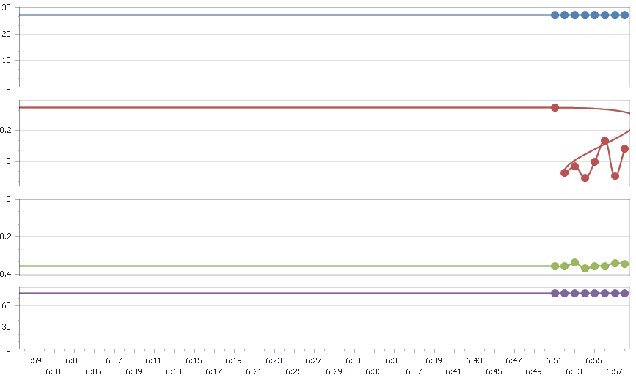Click the first blue data point
Viewport: 636px width, 381px height.
(555, 15)
